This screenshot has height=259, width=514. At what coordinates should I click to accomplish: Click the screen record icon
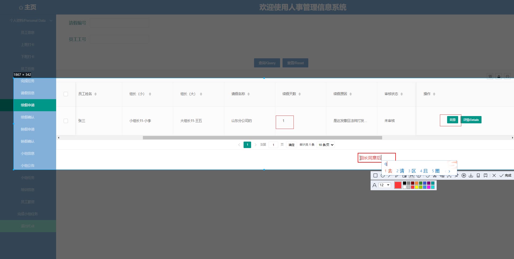(x=464, y=175)
